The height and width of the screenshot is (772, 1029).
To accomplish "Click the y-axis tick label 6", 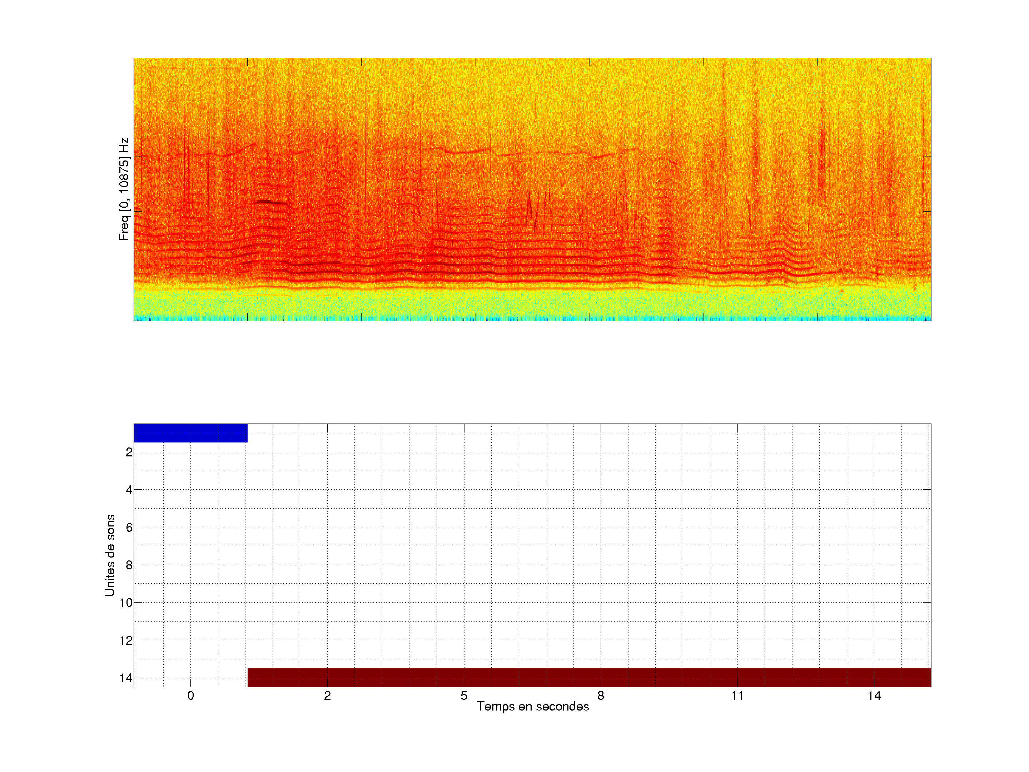I will [129, 528].
